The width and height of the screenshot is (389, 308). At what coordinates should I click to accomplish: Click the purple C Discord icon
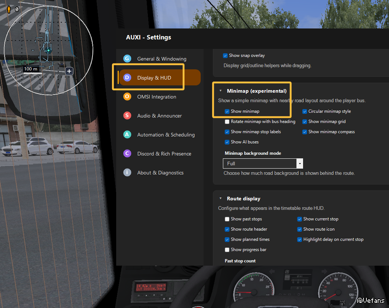click(x=127, y=153)
